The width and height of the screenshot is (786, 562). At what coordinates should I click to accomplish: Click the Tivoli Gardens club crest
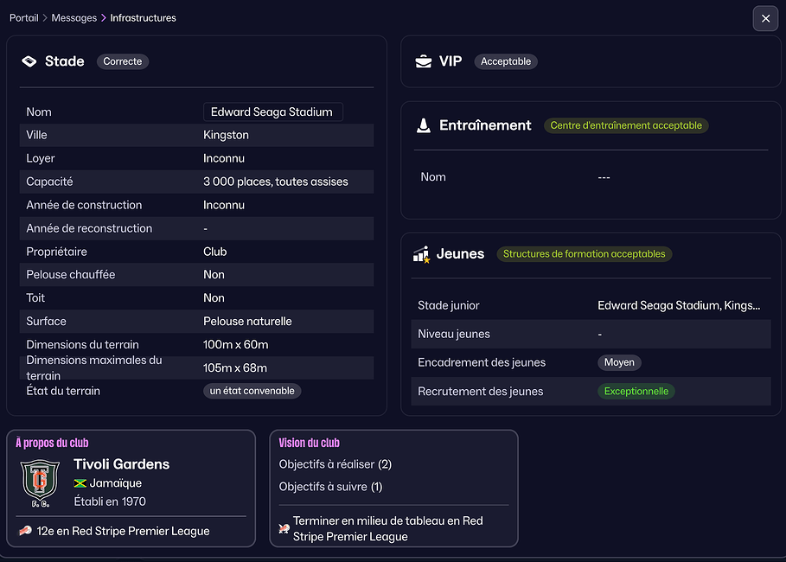[38, 483]
